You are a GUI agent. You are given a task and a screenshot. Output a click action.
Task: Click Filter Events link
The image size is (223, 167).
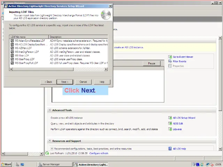(x=179, y=61)
